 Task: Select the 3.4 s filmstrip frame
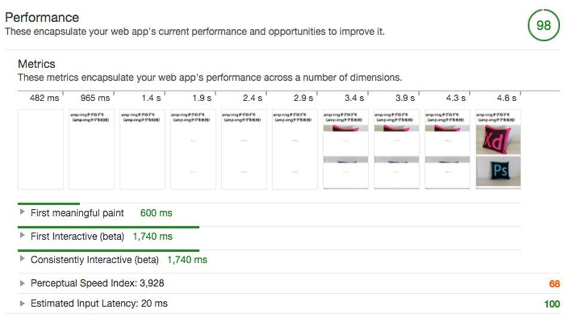click(346, 149)
